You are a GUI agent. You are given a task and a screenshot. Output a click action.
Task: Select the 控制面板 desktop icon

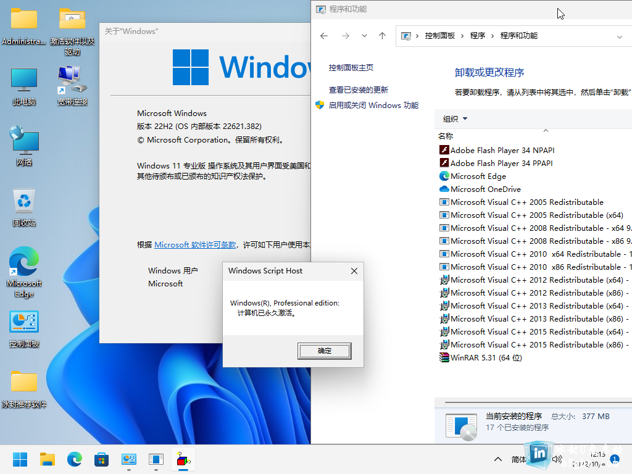tap(24, 329)
